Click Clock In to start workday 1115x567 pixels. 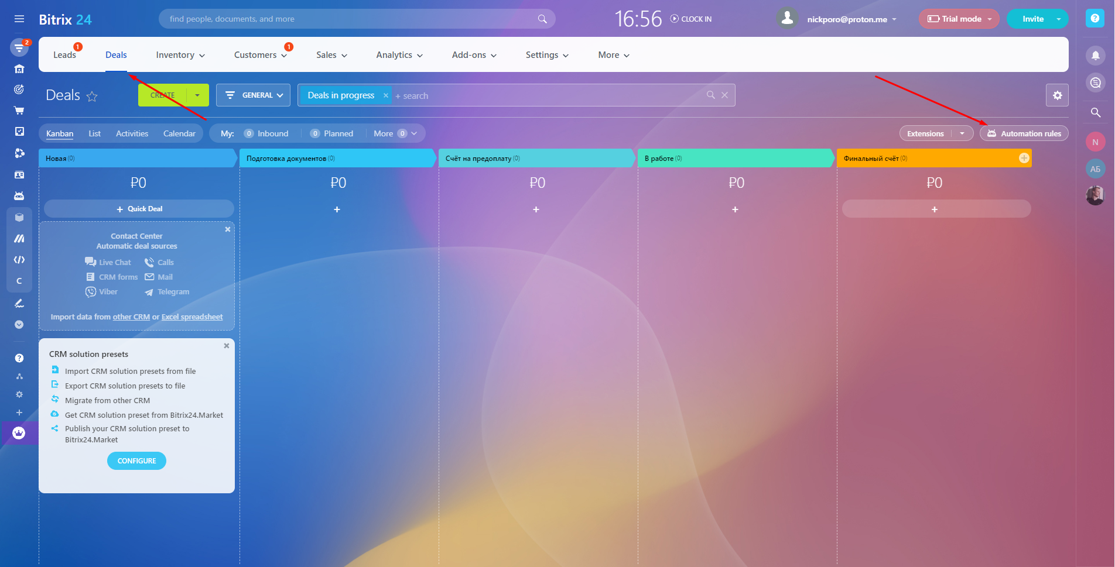click(x=691, y=19)
